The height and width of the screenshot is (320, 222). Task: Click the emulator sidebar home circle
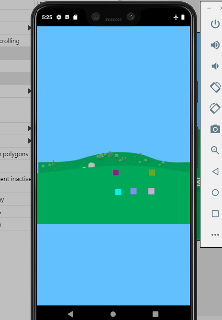point(215,193)
